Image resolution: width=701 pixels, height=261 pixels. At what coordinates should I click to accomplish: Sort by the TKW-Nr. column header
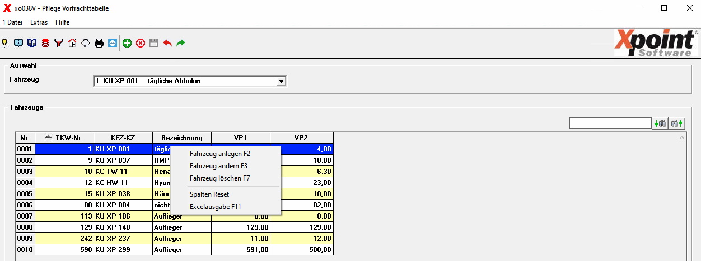pyautogui.click(x=64, y=137)
